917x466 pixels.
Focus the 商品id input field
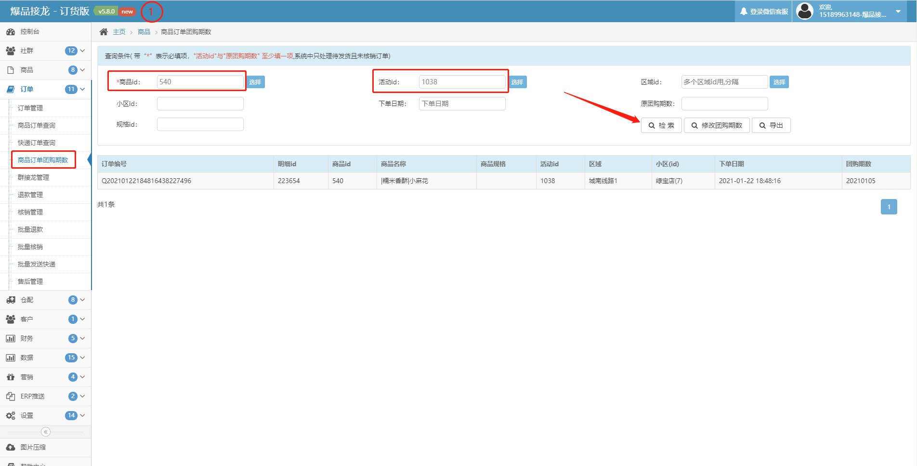(x=200, y=82)
